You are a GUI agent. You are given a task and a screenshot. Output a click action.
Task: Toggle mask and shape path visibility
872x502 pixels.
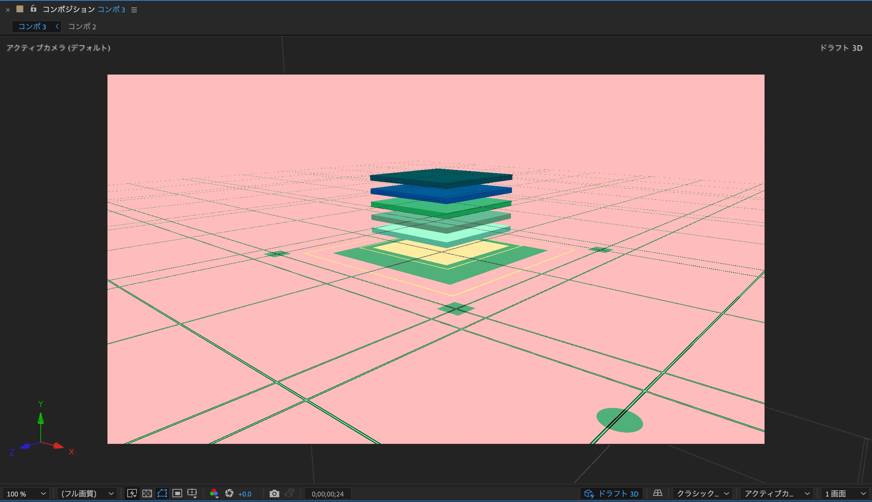pyautogui.click(x=162, y=493)
